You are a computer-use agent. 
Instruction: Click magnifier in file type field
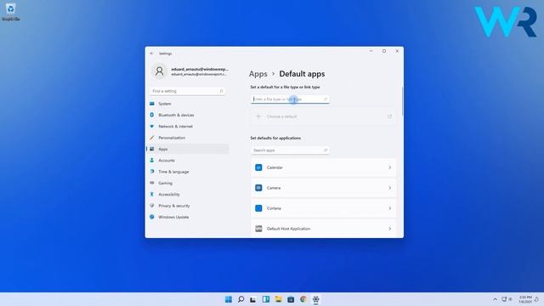pos(326,99)
